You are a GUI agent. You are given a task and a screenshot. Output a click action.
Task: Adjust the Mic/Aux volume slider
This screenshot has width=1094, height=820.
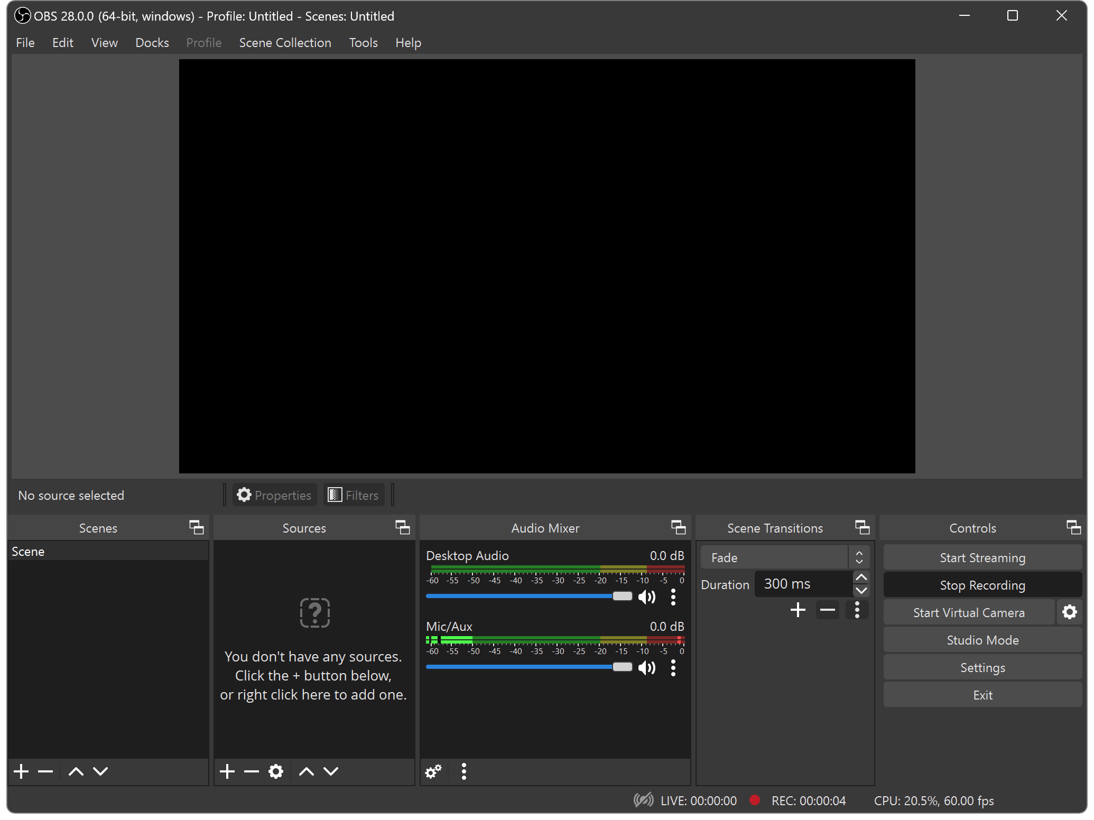pyautogui.click(x=622, y=667)
